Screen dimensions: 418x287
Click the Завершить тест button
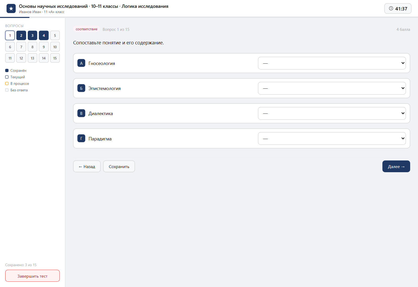[x=32, y=276]
